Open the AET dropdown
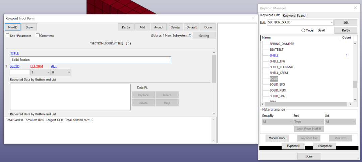The width and height of the screenshot is (362, 162). pos(61,72)
